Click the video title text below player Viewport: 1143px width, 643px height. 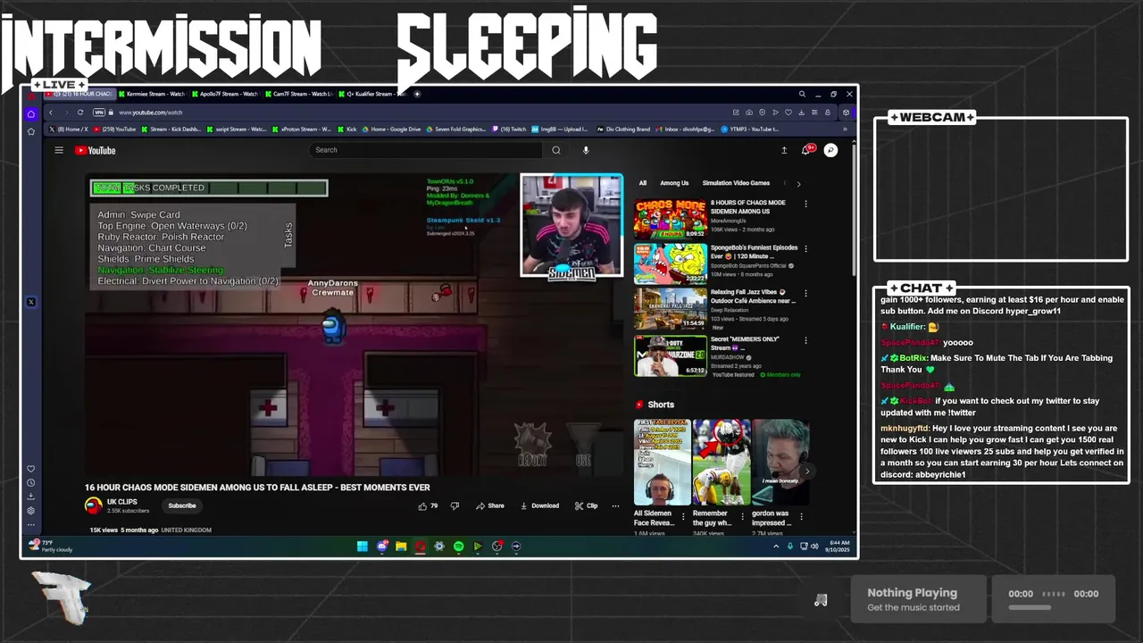(257, 488)
